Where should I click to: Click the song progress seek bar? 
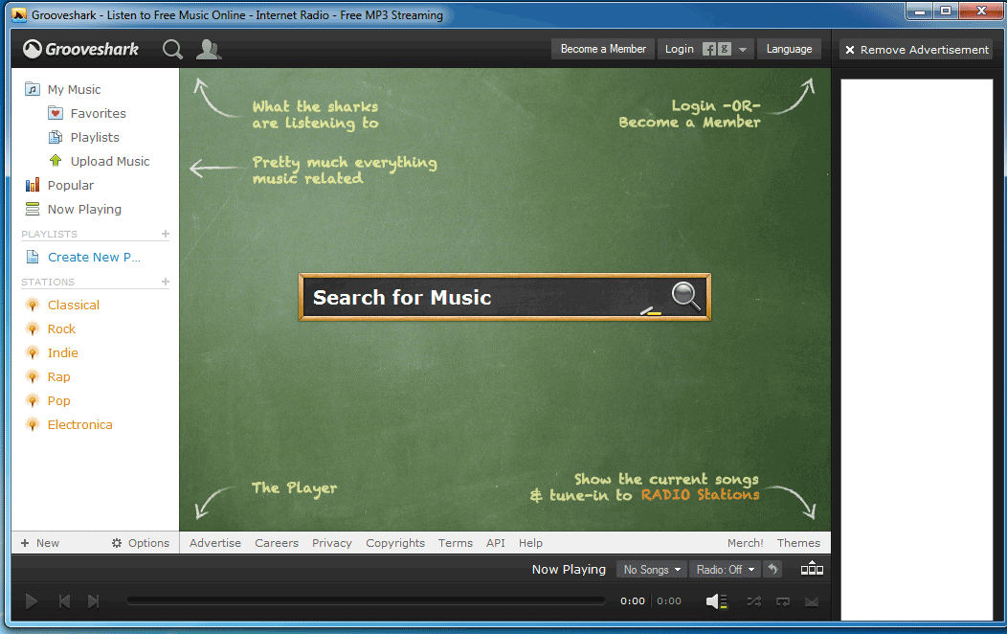tap(366, 600)
